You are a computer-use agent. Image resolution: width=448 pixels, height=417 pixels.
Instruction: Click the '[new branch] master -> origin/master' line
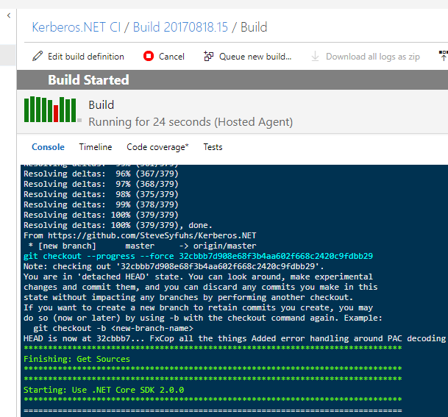click(142, 246)
